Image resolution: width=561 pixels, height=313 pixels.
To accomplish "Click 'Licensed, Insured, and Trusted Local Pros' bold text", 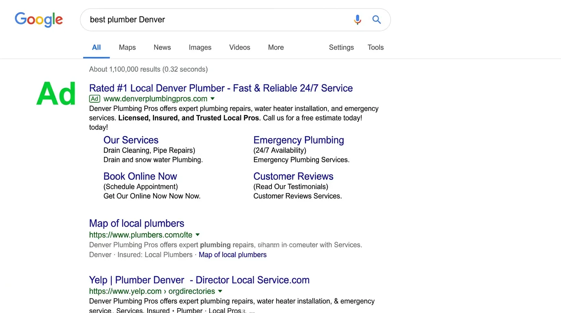I will [189, 118].
